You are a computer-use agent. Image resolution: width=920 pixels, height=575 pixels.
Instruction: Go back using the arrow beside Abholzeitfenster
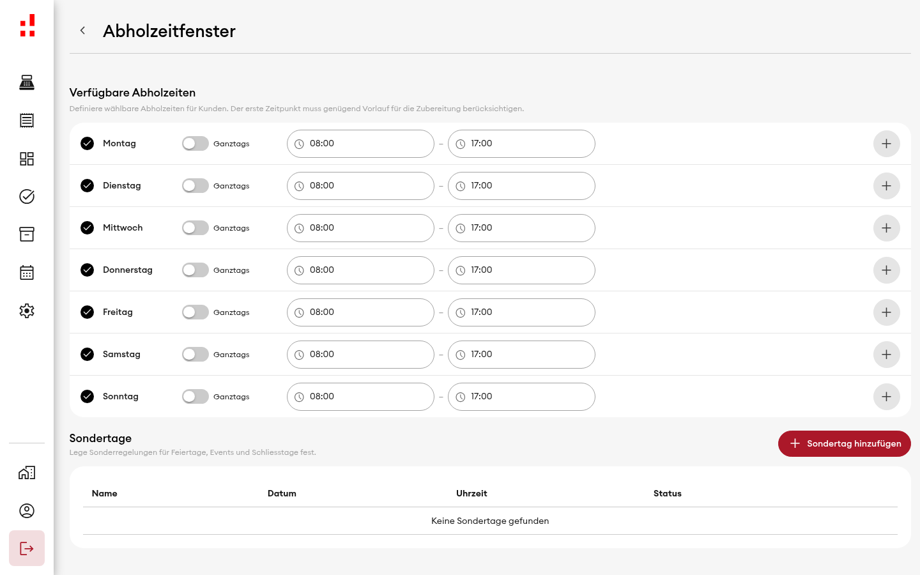point(82,31)
